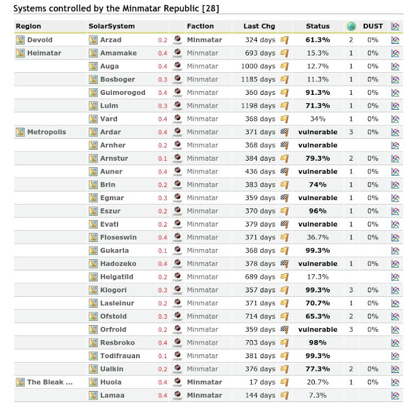The image size is (409, 413).
Task: Click the checkered vulnerable flag for Ardar
Action: click(284, 132)
